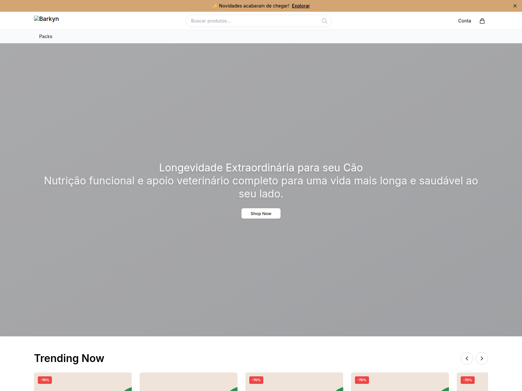The height and width of the screenshot is (391, 522).
Task: Open the Packs menu item
Action: pos(46,36)
